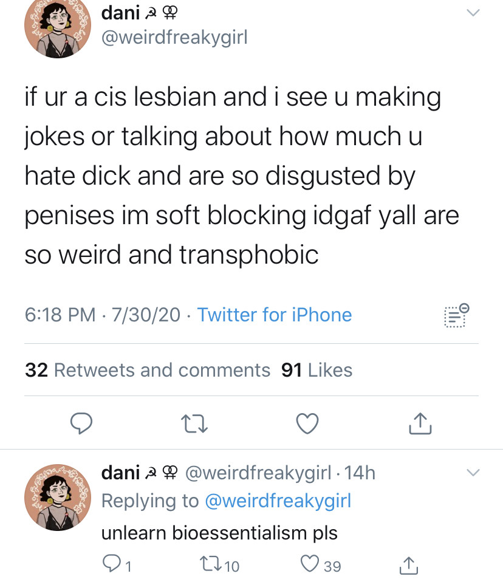
Task: Like the bioessentialism reply
Action: point(310,566)
